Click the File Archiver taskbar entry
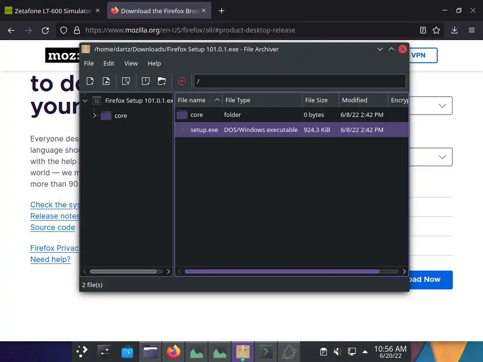This screenshot has height=362, width=483. (x=243, y=352)
